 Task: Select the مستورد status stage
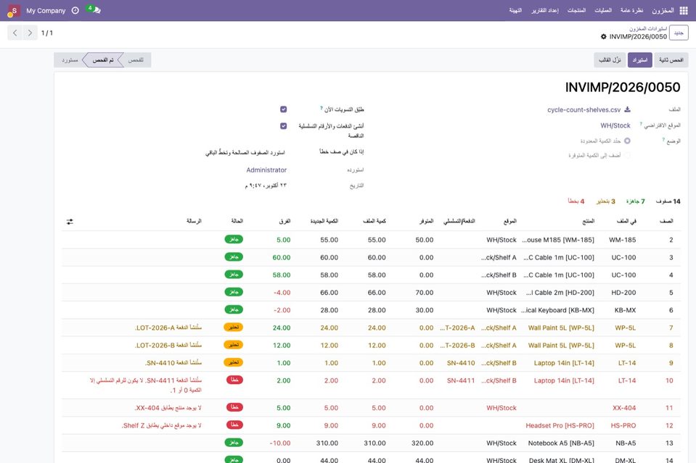click(x=70, y=60)
